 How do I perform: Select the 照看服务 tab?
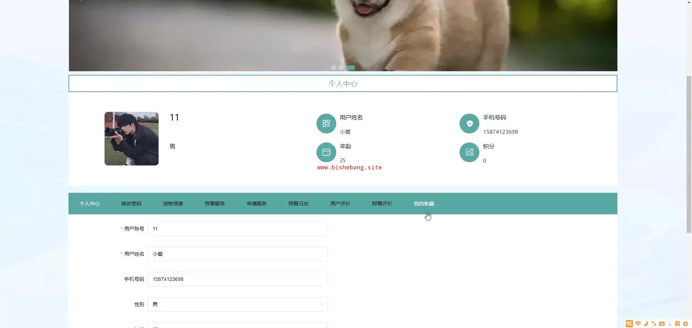[215, 204]
